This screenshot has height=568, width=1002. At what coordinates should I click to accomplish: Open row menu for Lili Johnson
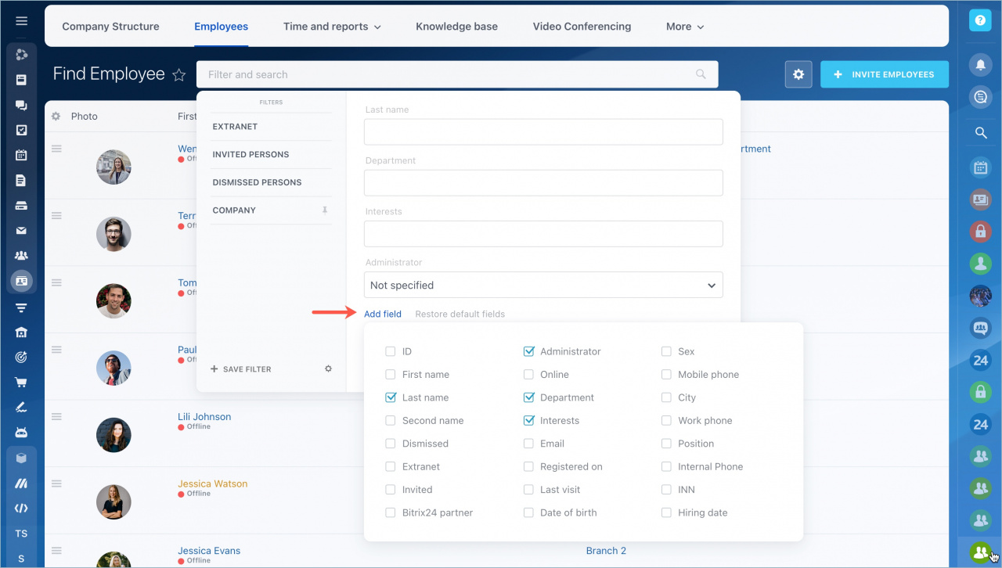[56, 417]
